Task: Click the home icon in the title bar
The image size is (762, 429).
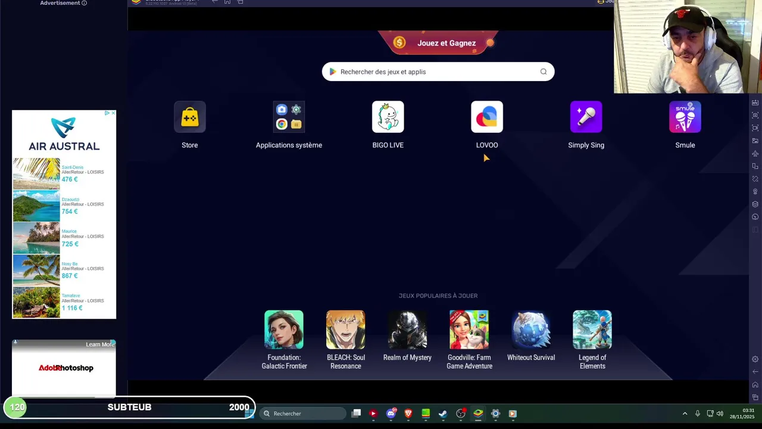Action: click(227, 2)
